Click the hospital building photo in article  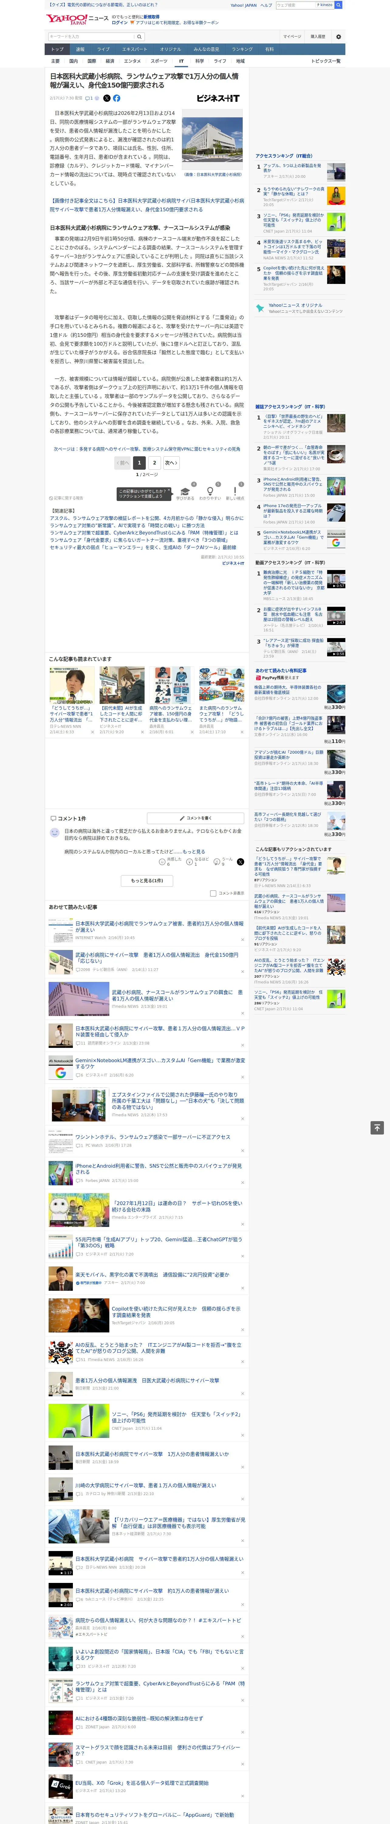212,140
